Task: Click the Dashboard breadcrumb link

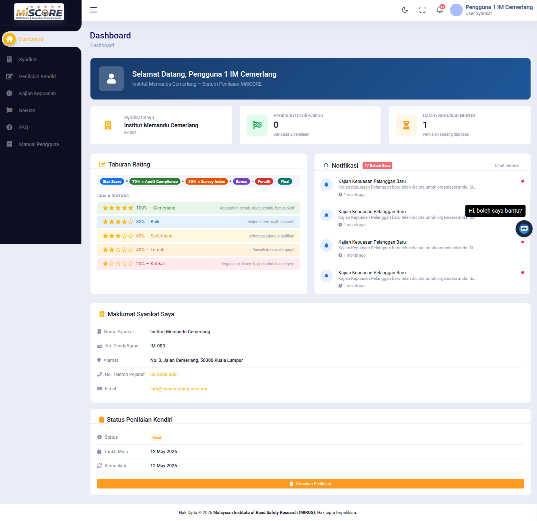Action: tap(102, 46)
